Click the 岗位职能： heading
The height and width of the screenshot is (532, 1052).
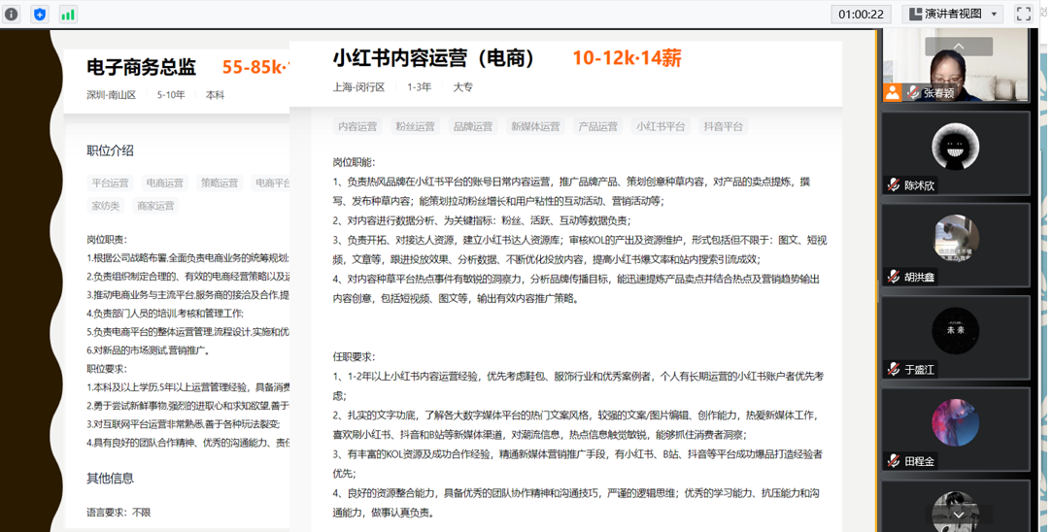355,162
